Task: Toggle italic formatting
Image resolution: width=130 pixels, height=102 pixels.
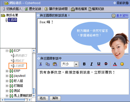Action: (91, 64)
